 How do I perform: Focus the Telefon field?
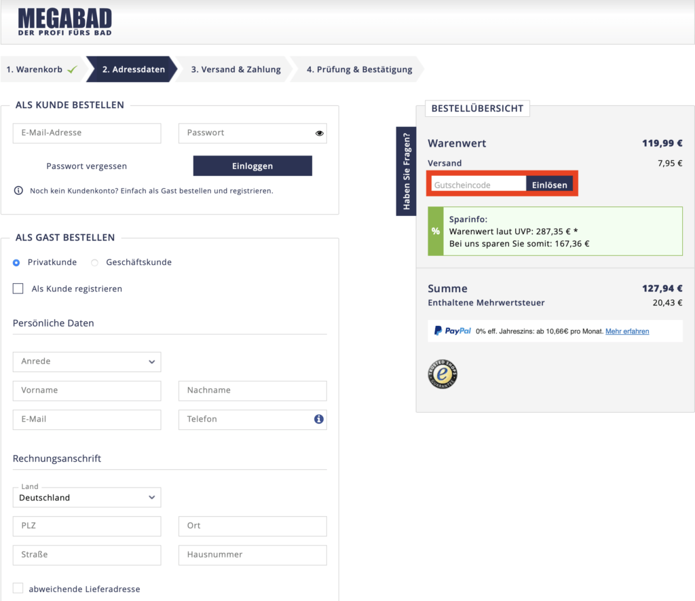[x=252, y=420]
